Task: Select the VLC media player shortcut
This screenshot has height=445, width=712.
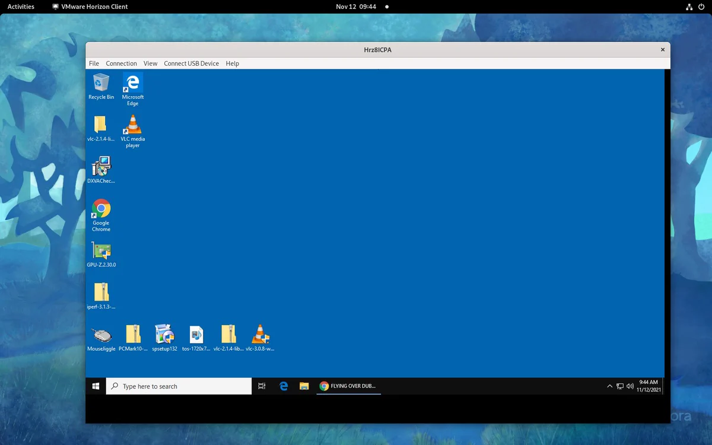Action: (x=133, y=131)
